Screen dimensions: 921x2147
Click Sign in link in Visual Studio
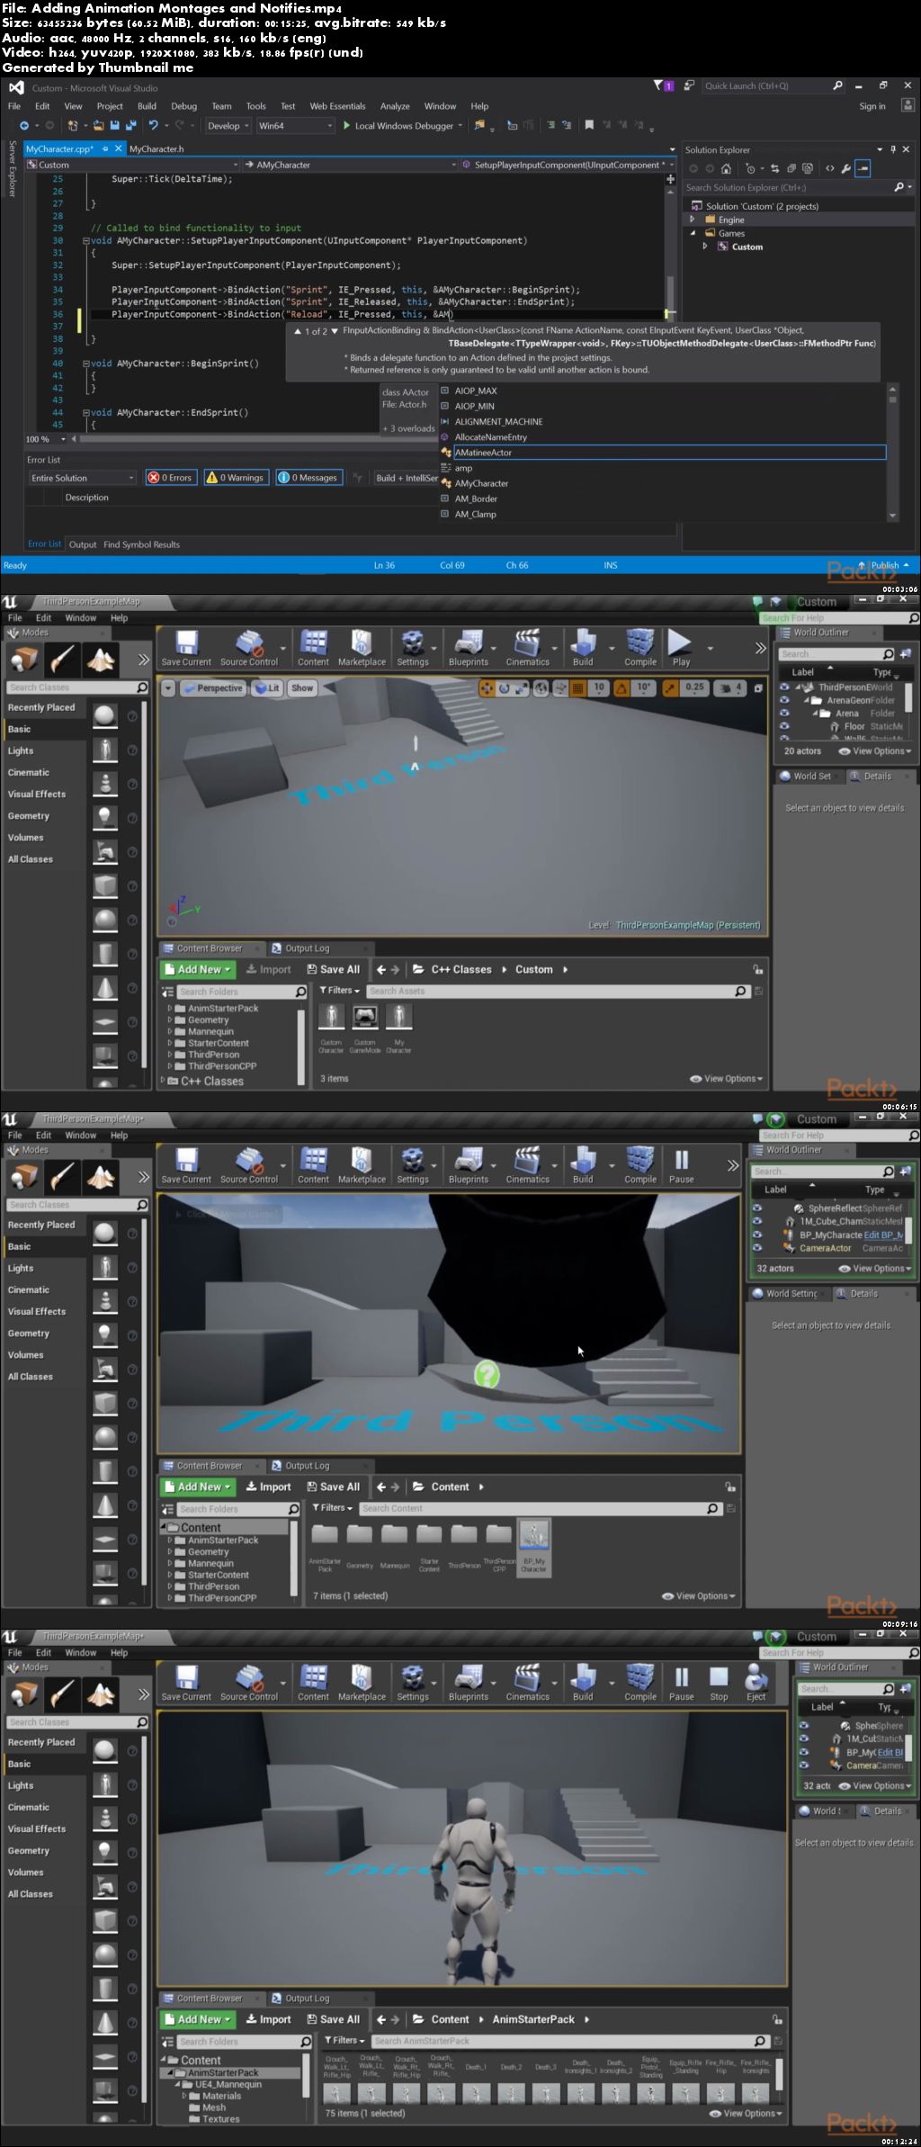click(872, 106)
